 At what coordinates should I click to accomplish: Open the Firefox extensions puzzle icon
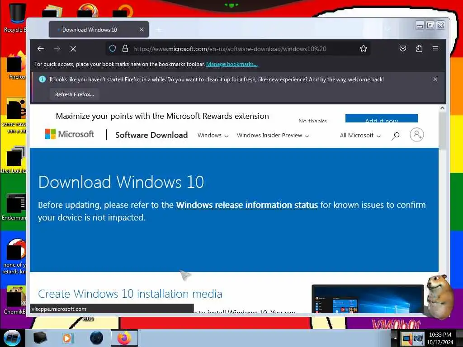coord(419,49)
